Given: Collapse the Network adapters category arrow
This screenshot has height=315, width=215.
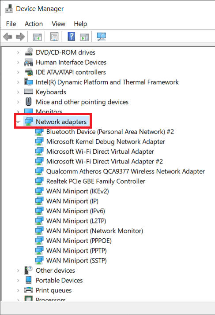Looking at the screenshot, I should [18, 122].
